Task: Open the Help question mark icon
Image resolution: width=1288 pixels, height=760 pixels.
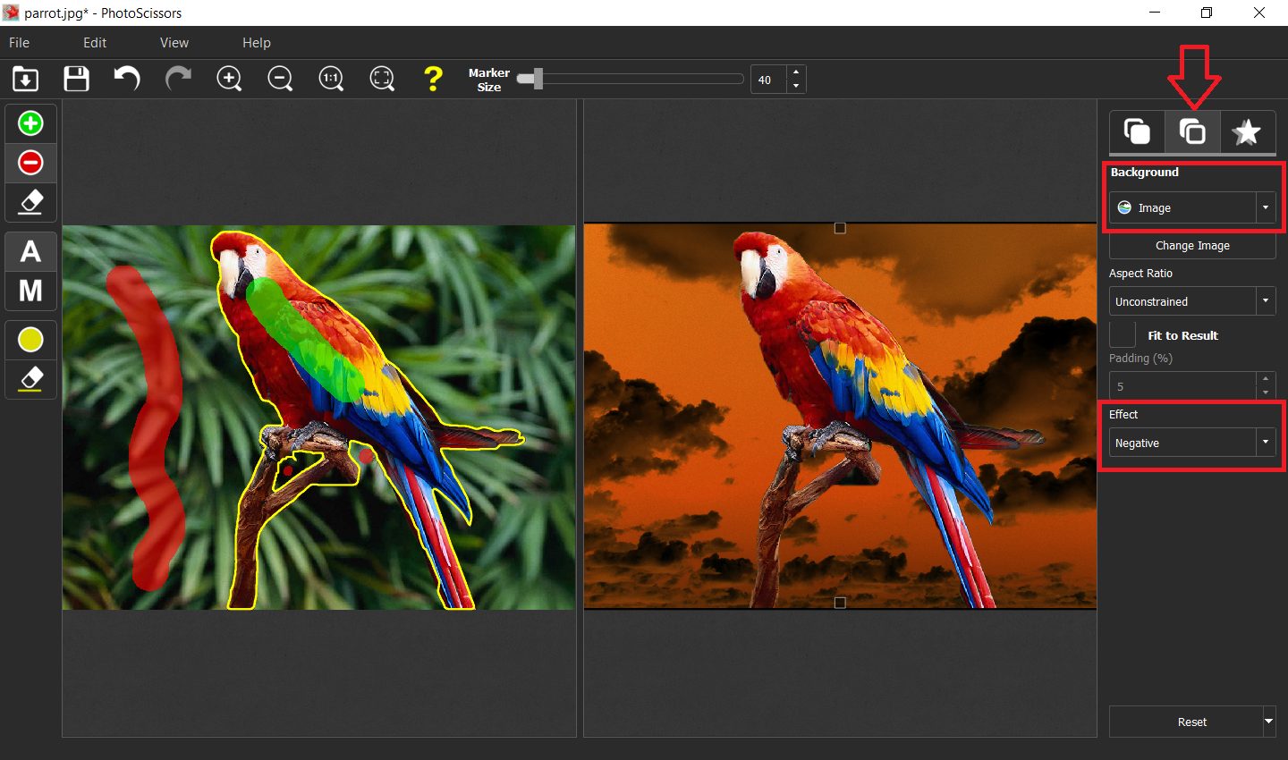Action: tap(433, 79)
